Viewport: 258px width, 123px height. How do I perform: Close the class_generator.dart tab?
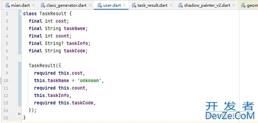(x=90, y=5)
